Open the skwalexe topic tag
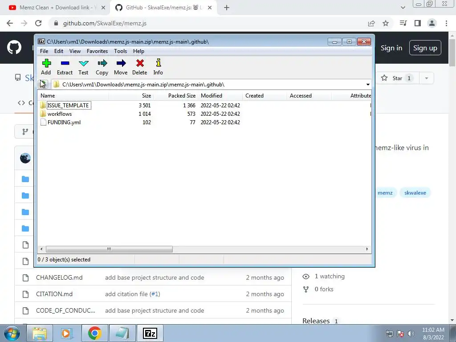456x342 pixels. click(415, 193)
